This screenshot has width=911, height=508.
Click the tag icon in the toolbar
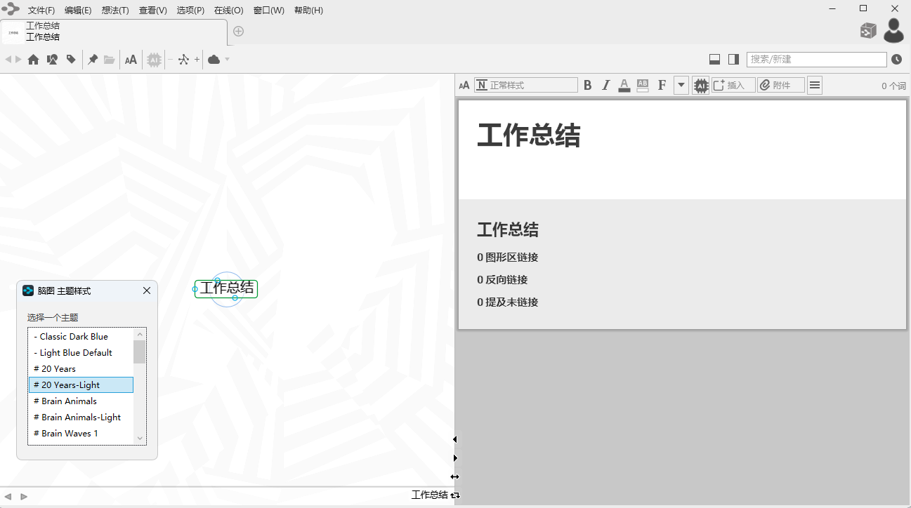[x=71, y=60]
